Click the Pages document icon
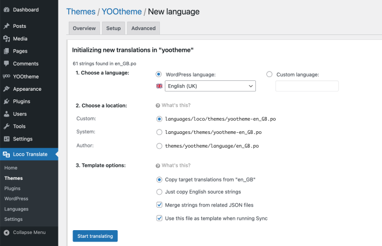382x246 pixels. coord(7,51)
